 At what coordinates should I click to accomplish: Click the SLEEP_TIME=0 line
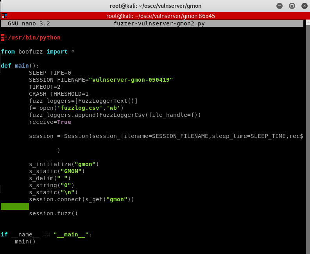tap(50, 73)
